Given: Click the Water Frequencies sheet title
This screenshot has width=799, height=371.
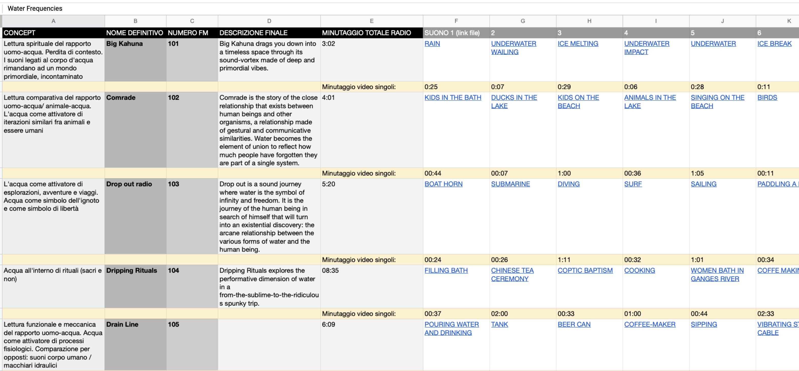Looking at the screenshot, I should point(35,8).
